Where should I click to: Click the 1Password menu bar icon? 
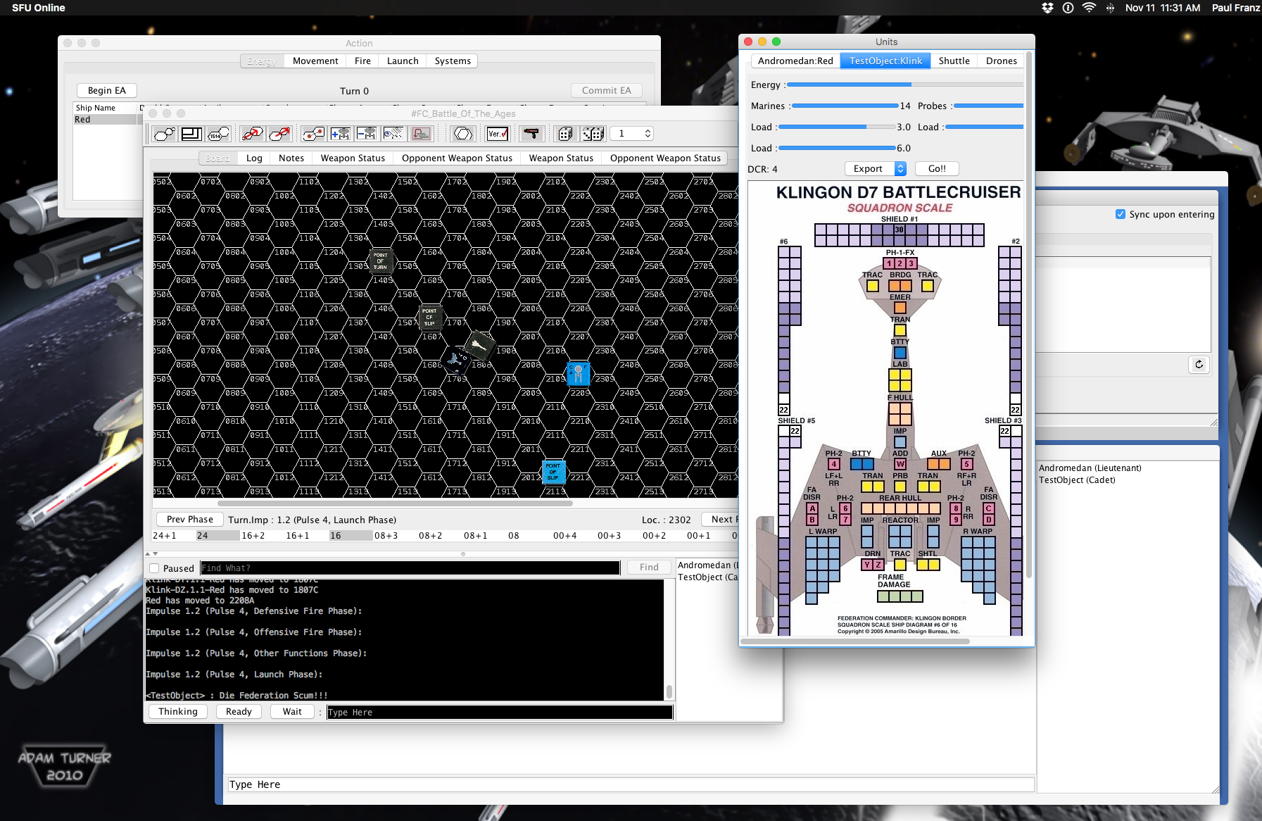[x=1068, y=8]
